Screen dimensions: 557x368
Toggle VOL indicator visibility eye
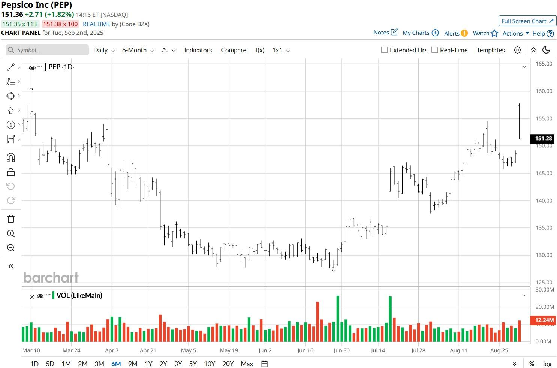tap(40, 296)
